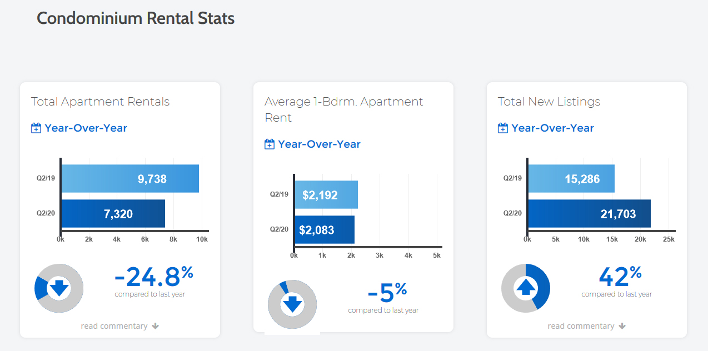This screenshot has height=351, width=708.
Task: Select the Q2/20 bar showing $2,083
Action: pyautogui.click(x=325, y=230)
